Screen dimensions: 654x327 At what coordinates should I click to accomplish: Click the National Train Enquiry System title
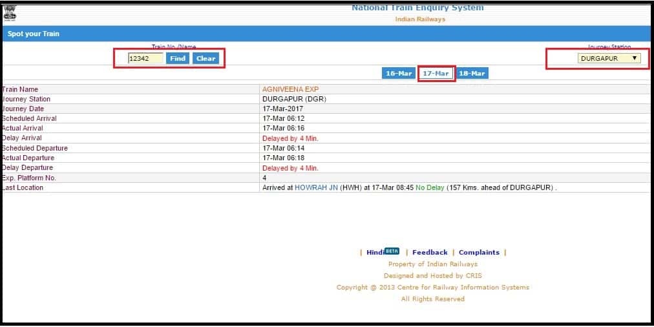click(x=417, y=8)
